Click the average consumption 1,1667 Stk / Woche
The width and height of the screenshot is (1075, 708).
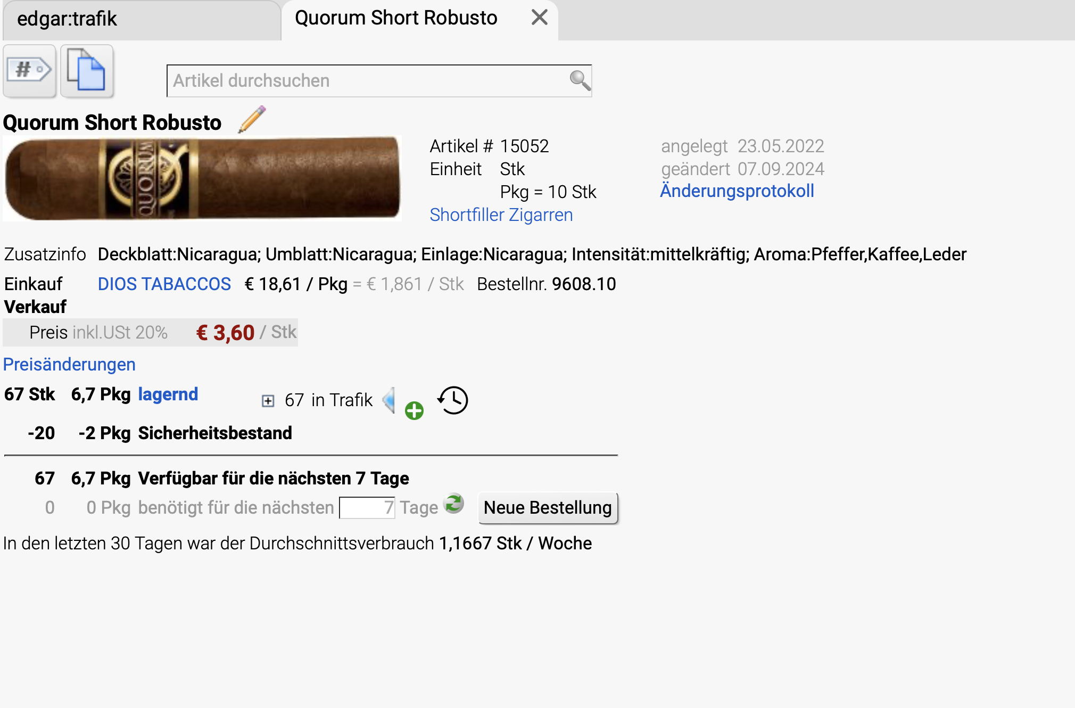point(515,544)
